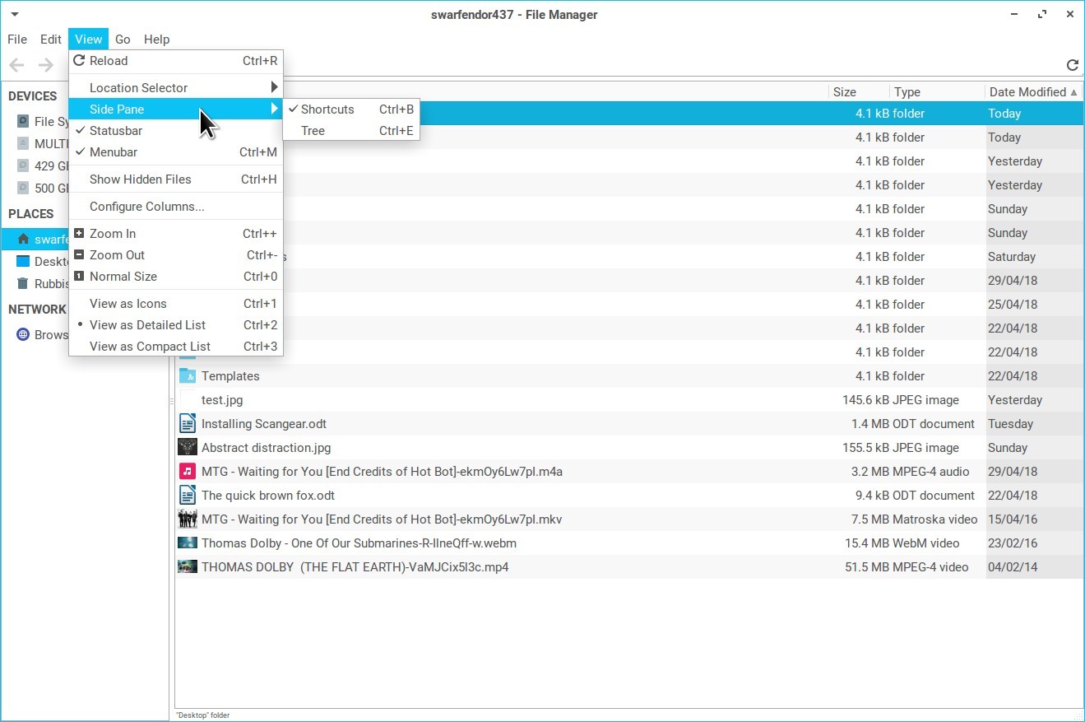Open the Templates folder icon
This screenshot has height=722, width=1085.
click(188, 376)
